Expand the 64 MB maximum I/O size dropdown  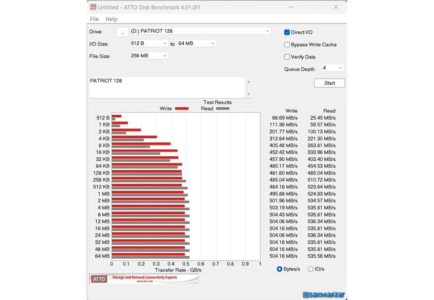[x=196, y=43]
